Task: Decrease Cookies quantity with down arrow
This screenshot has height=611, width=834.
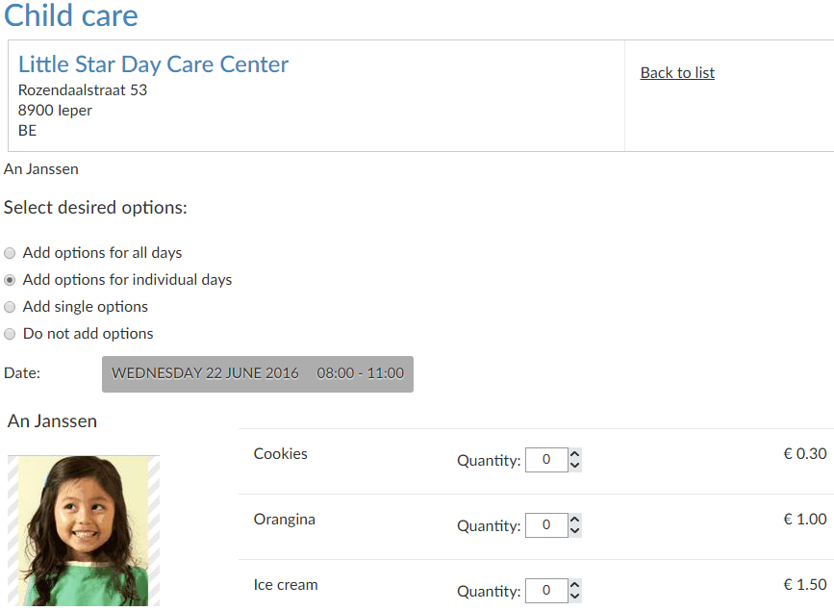Action: pyautogui.click(x=574, y=466)
